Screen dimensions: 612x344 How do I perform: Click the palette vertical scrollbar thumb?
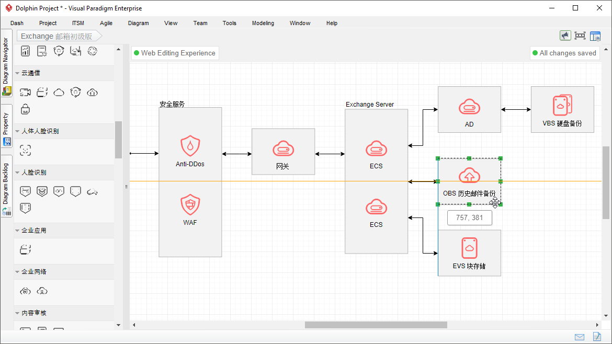pos(119,140)
